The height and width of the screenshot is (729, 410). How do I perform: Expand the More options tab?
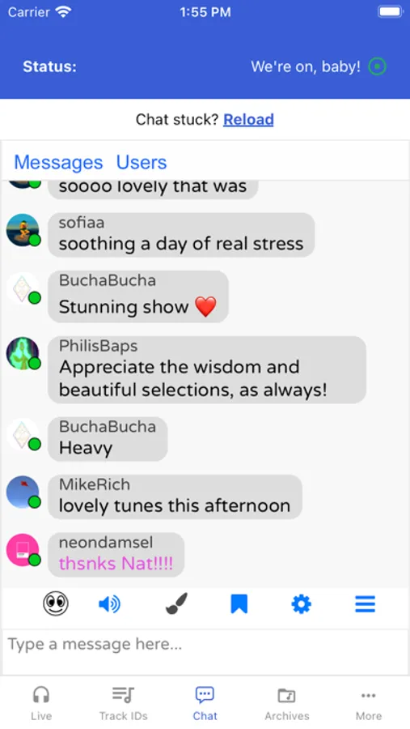click(369, 703)
